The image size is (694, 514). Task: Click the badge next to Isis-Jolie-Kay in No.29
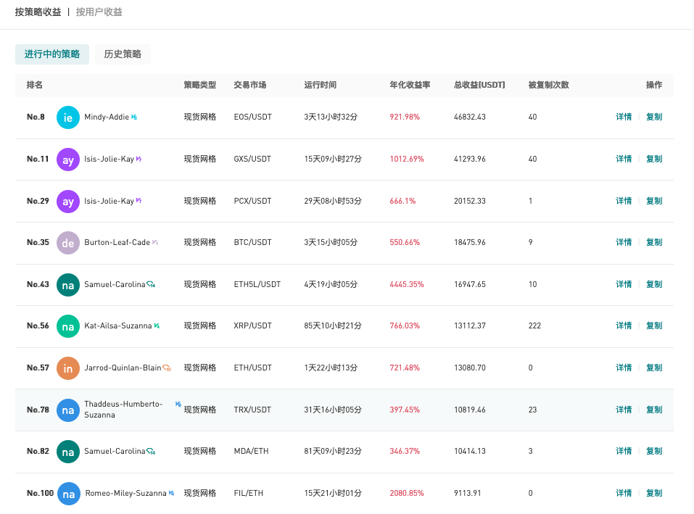pyautogui.click(x=139, y=200)
